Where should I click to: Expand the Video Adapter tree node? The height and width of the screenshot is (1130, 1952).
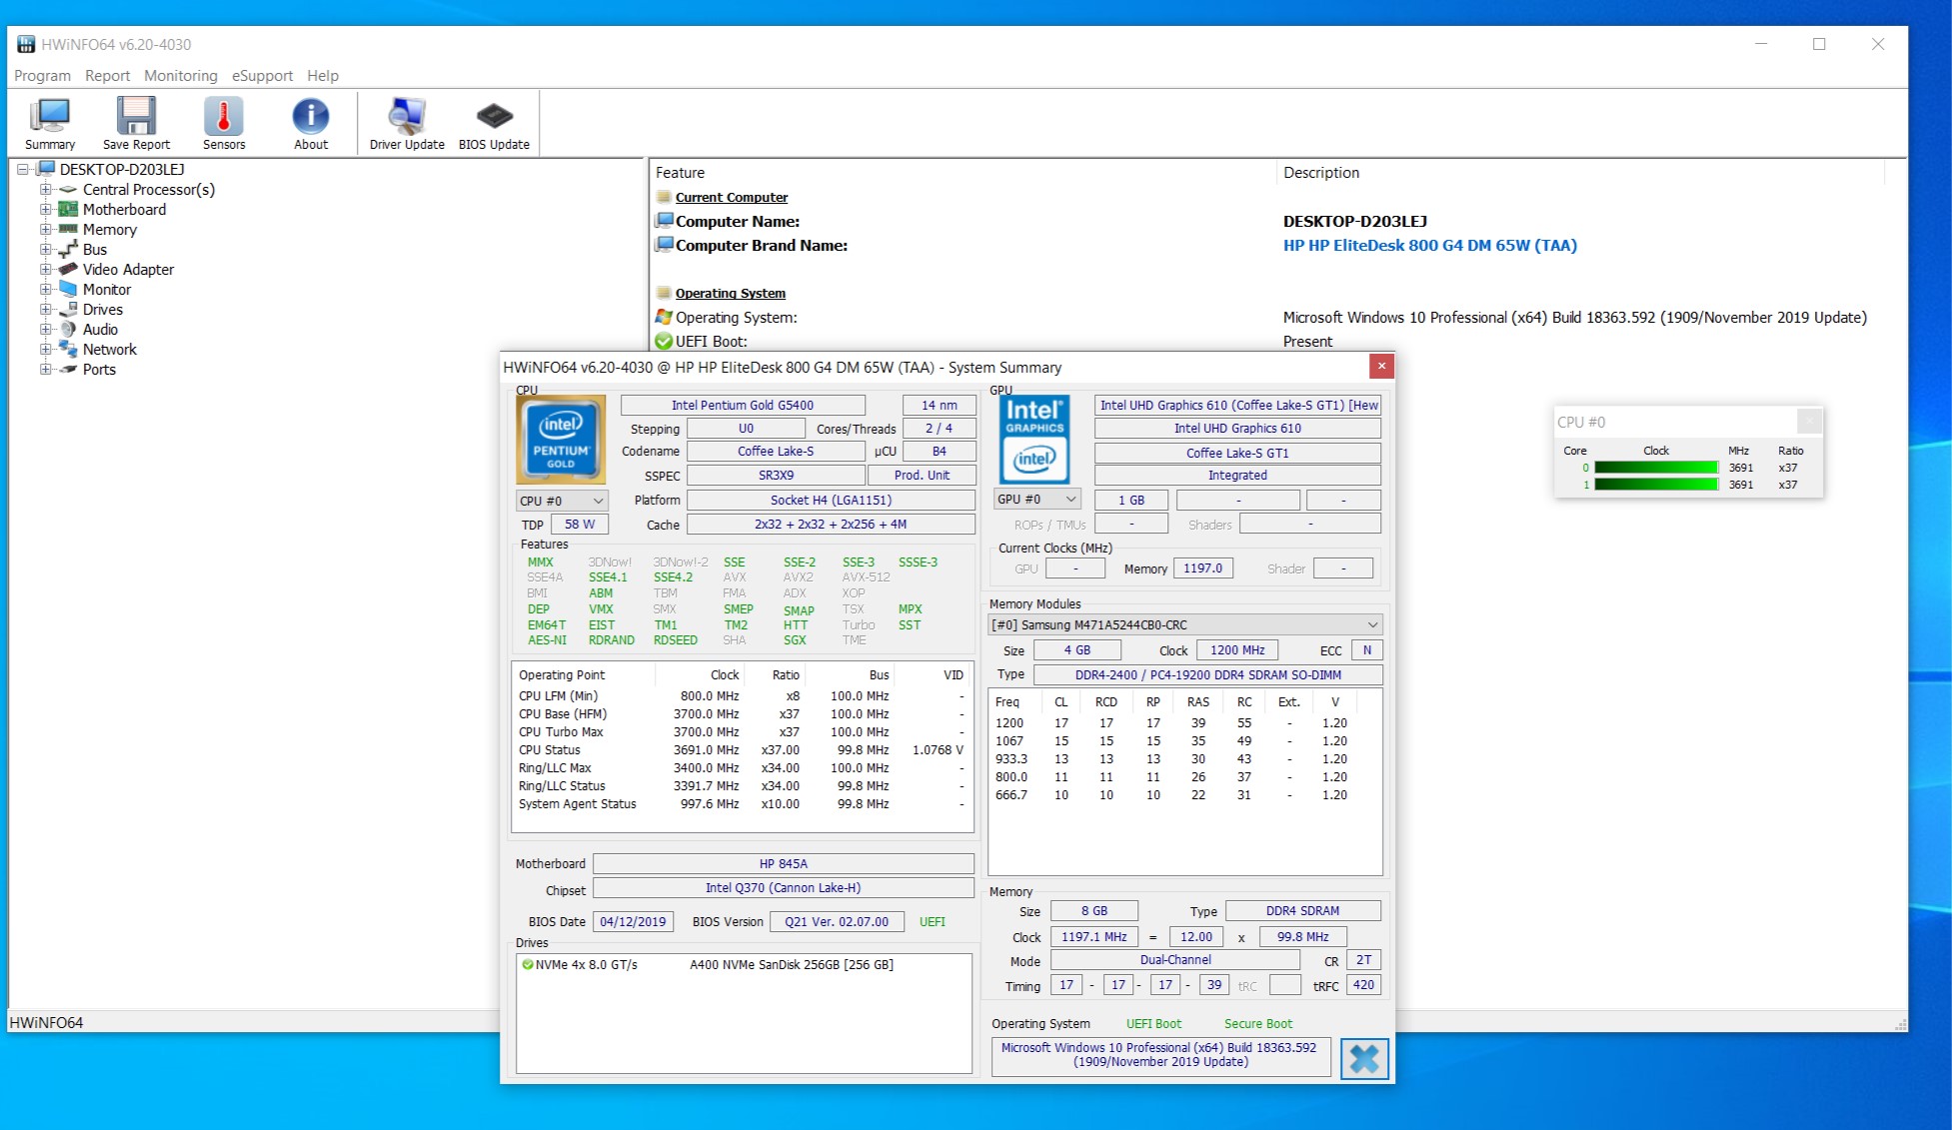tap(45, 269)
